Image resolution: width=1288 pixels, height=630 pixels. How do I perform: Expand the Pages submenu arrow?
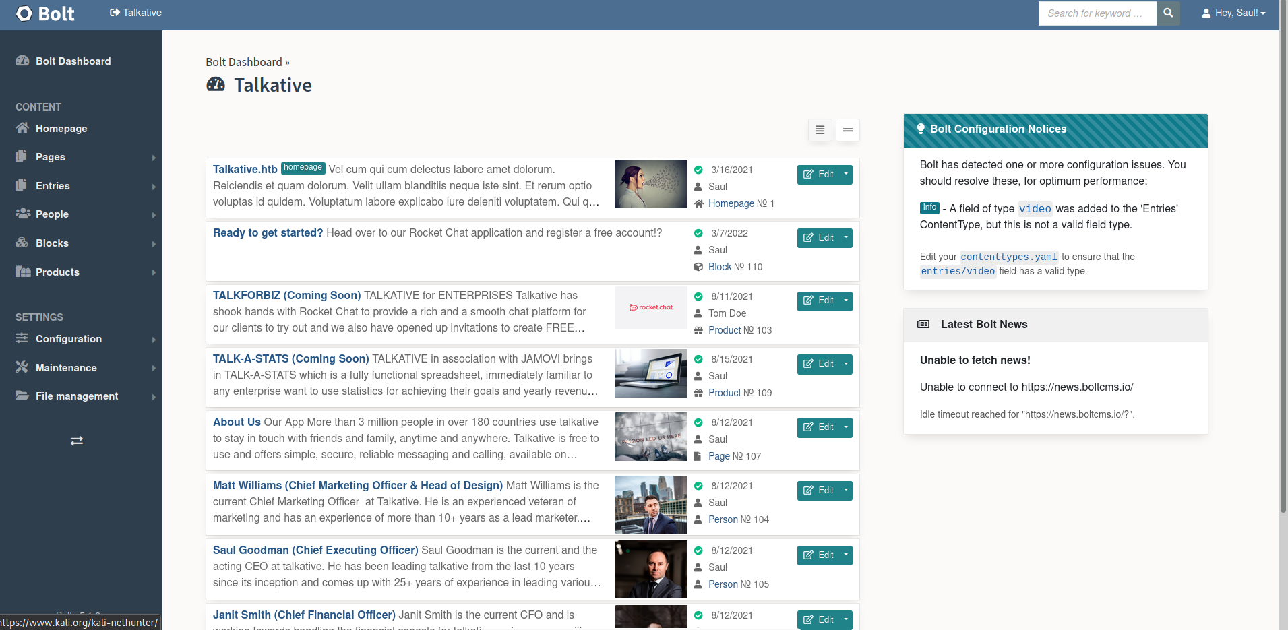[154, 158]
